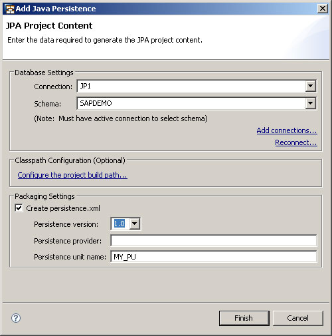Uncheck the Create persistence.xml checkbox
The image size is (332, 336).
click(x=19, y=208)
